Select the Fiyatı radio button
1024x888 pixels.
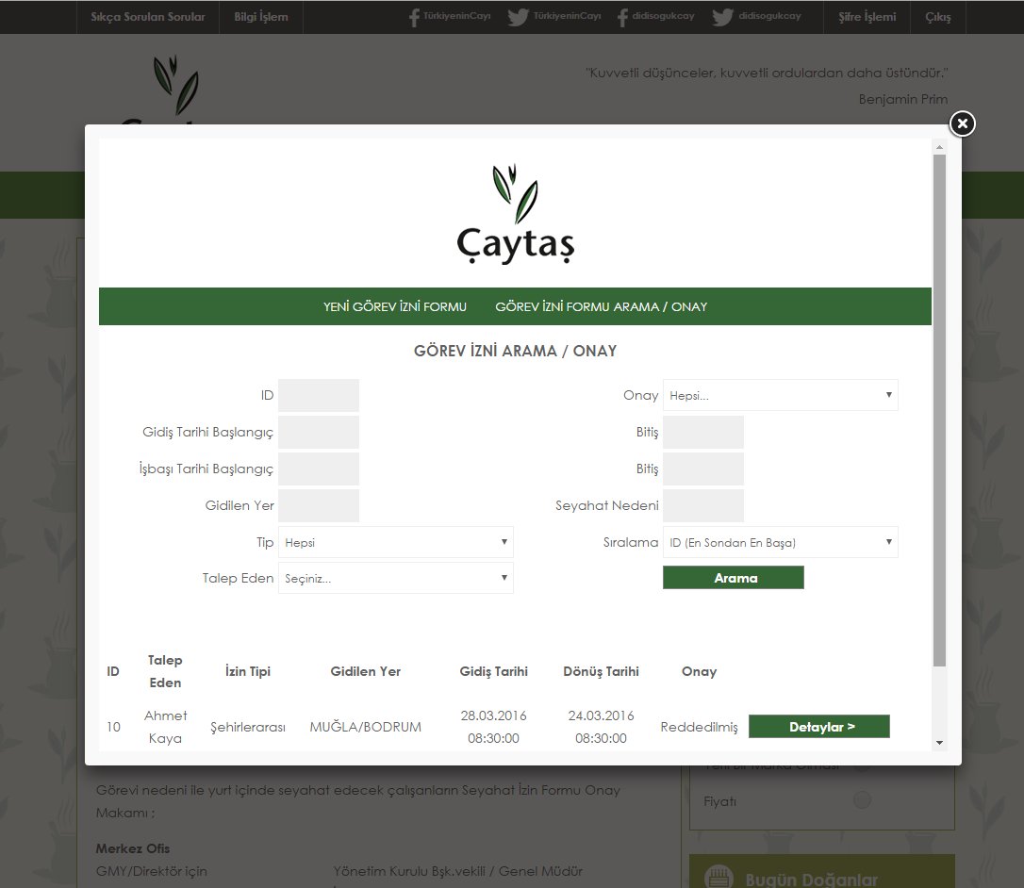click(862, 799)
